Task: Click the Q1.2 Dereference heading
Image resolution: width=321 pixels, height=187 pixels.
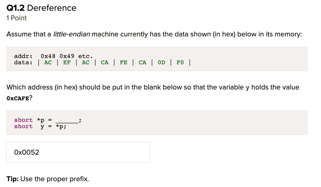Action: pyautogui.click(x=41, y=8)
